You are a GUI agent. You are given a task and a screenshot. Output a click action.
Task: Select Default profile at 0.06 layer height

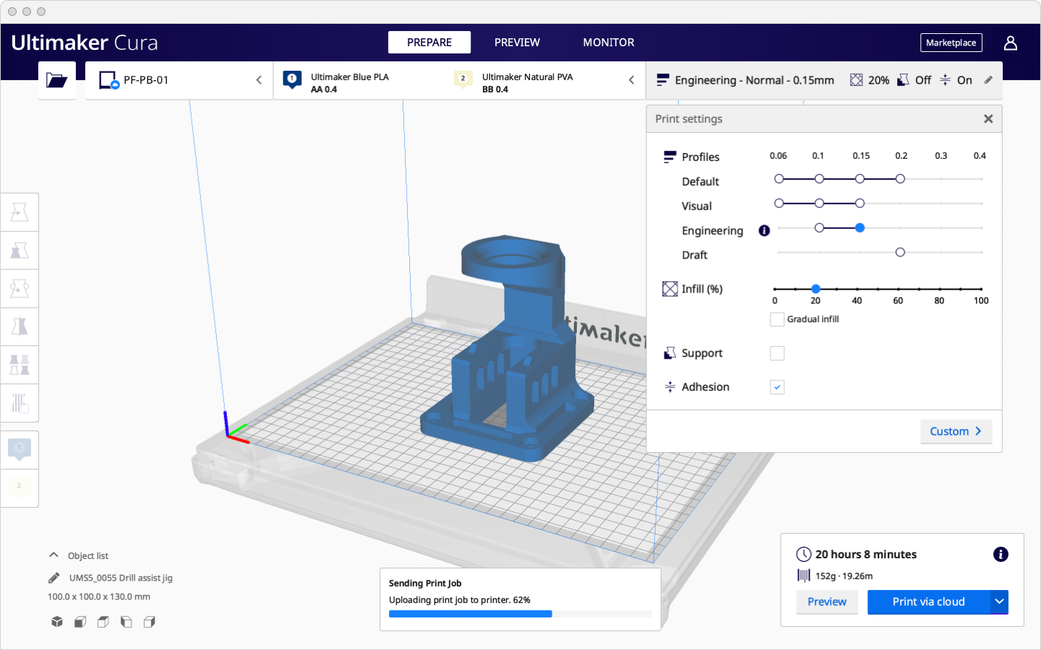point(779,179)
